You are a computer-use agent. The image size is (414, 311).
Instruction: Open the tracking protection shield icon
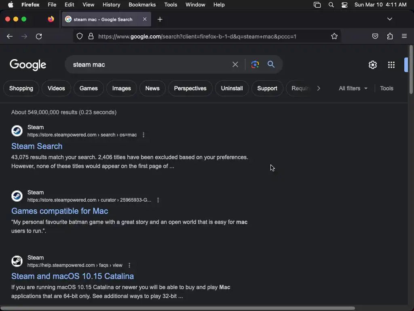point(80,36)
